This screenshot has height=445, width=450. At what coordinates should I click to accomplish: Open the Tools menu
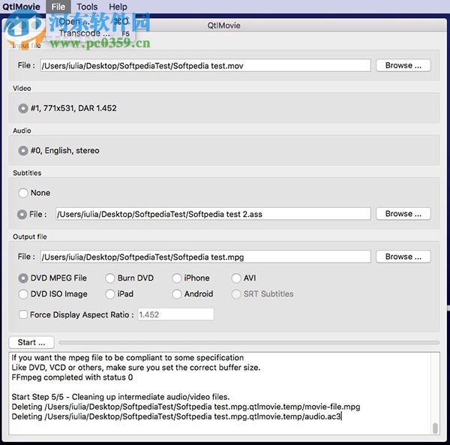tap(87, 7)
